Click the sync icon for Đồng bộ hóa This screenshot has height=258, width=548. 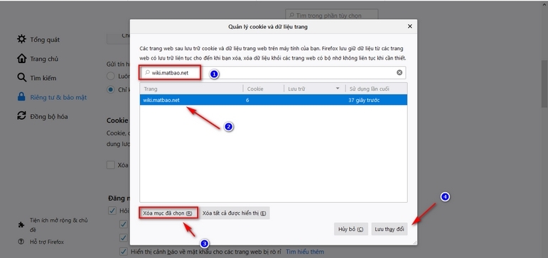[x=21, y=116]
